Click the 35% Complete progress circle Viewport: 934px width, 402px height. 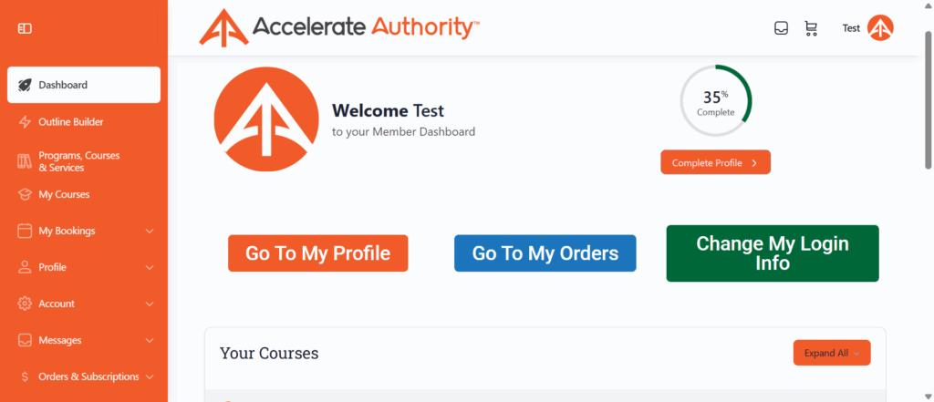715,100
